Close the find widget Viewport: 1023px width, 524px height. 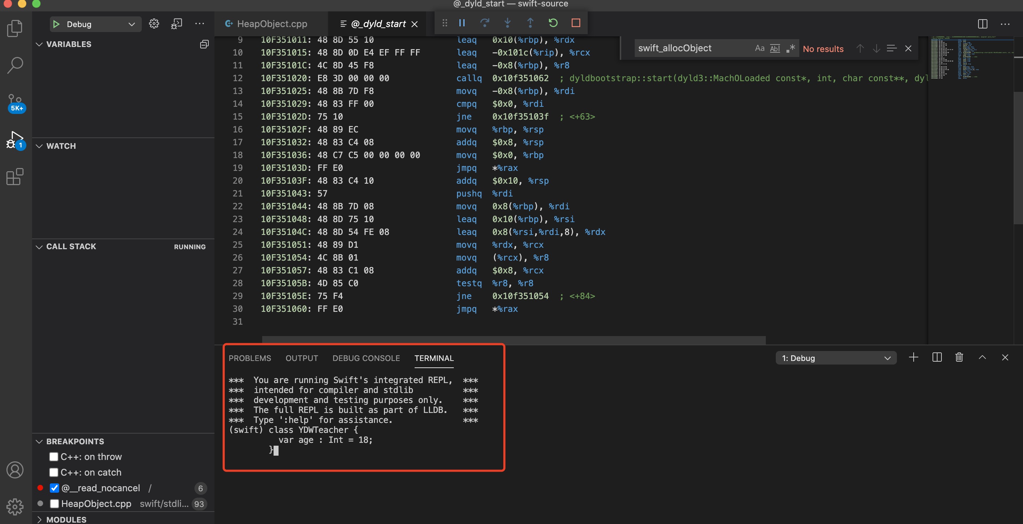point(908,48)
